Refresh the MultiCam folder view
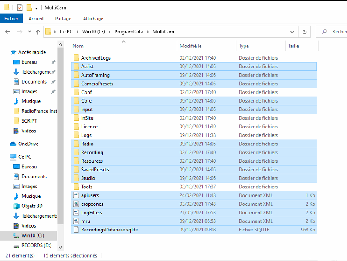 pos(304,32)
